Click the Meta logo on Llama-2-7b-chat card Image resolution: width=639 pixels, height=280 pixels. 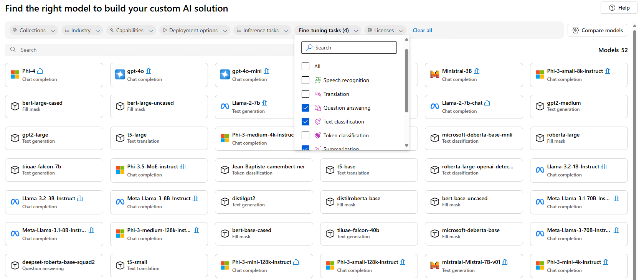click(x=434, y=106)
